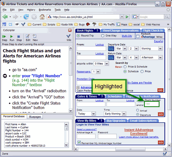Edit the current CoScripter script
172x157 pixels.
point(28,38)
